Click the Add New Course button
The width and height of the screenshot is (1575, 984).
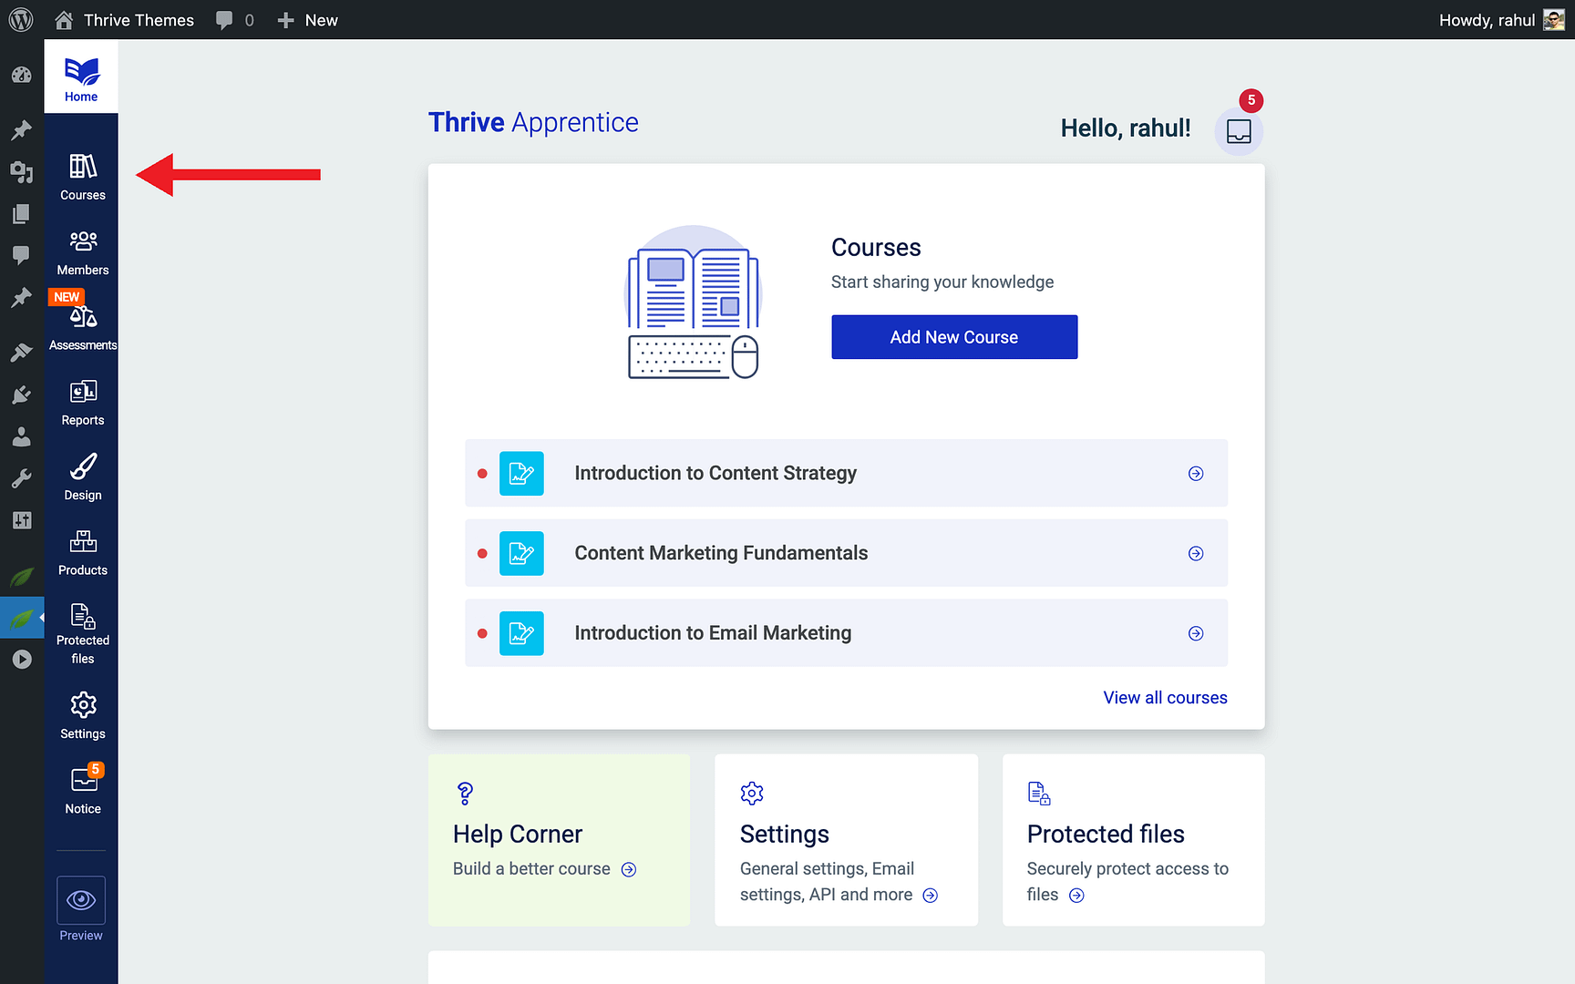(x=953, y=336)
